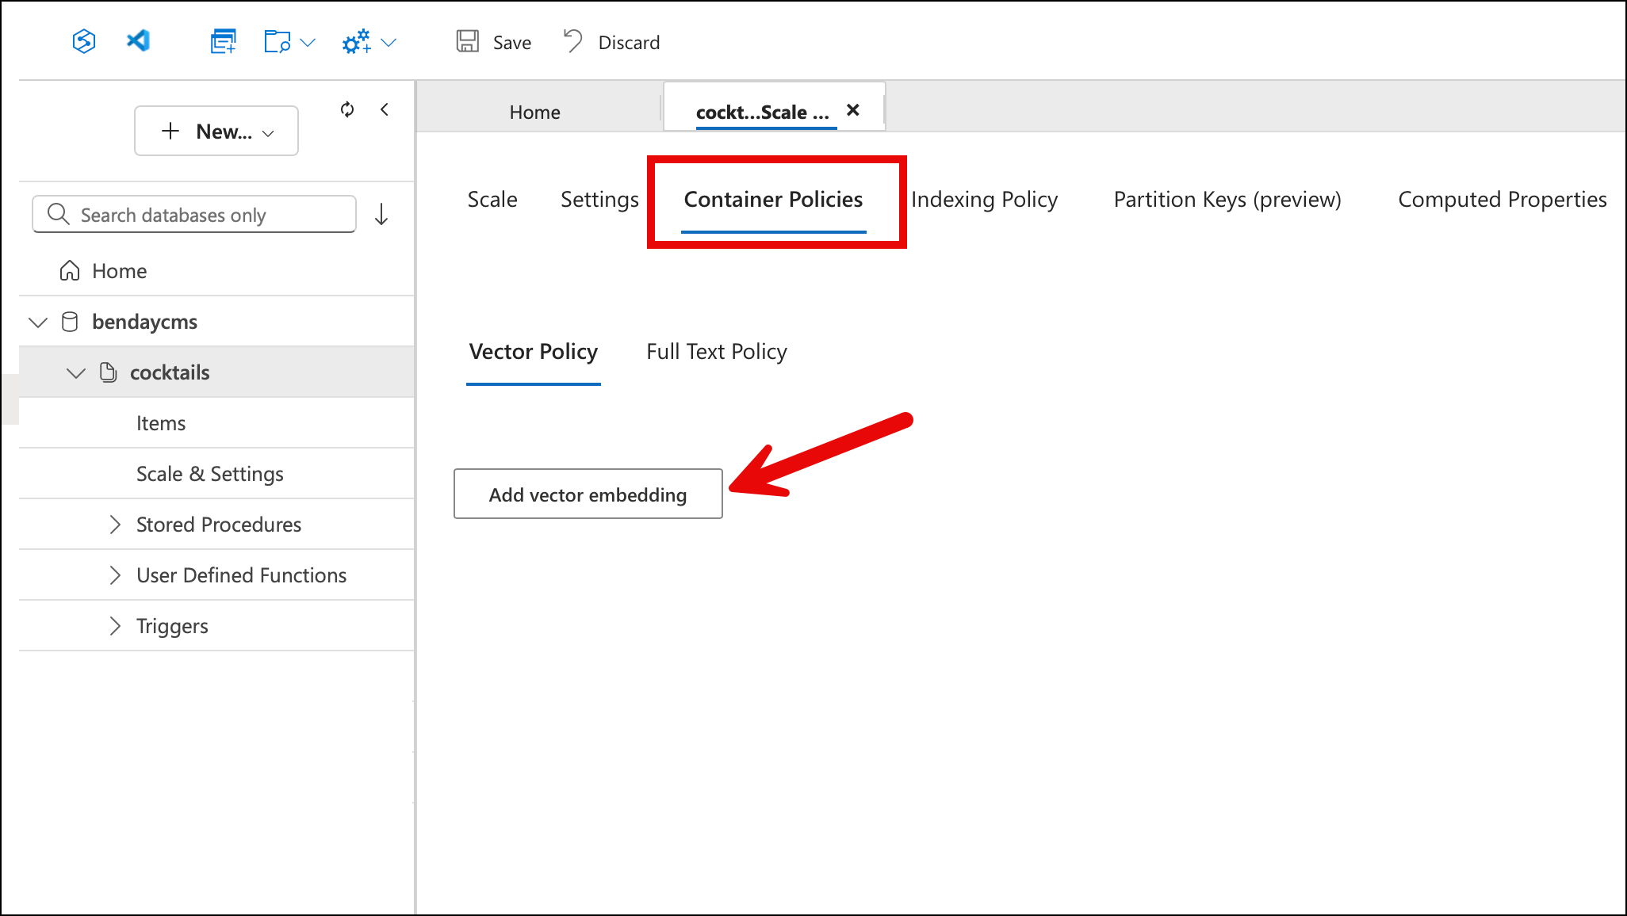The height and width of the screenshot is (916, 1627).
Task: Click the new container toolbar icon
Action: pos(223,41)
